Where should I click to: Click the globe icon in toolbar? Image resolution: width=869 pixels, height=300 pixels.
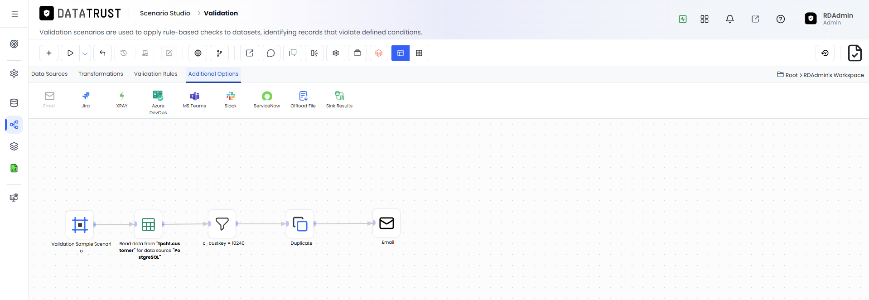point(198,53)
